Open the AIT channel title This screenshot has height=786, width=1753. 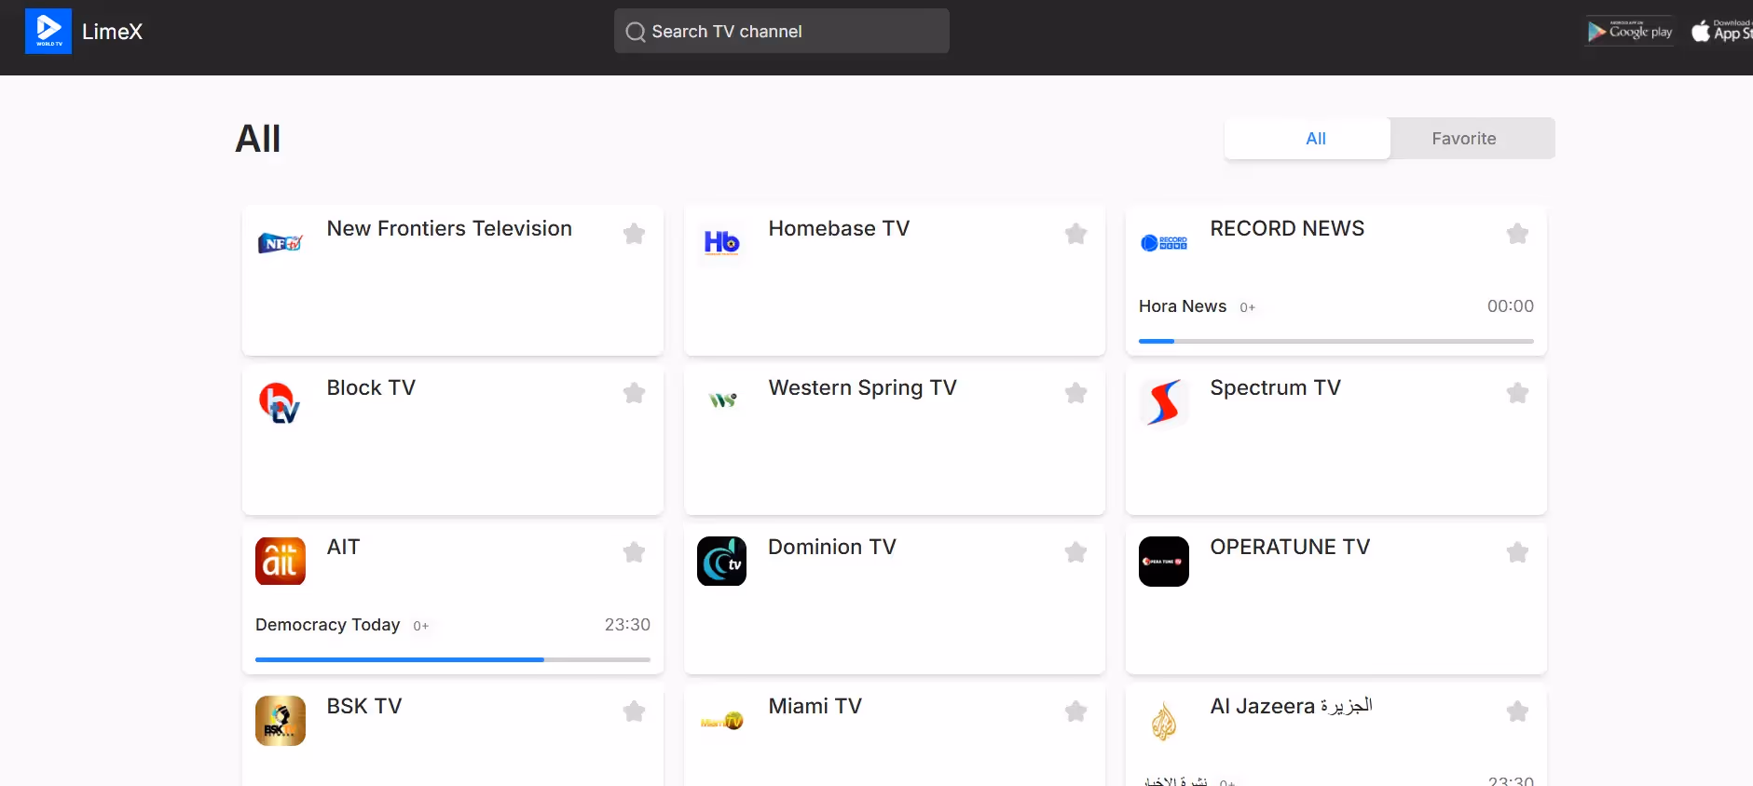click(x=343, y=547)
